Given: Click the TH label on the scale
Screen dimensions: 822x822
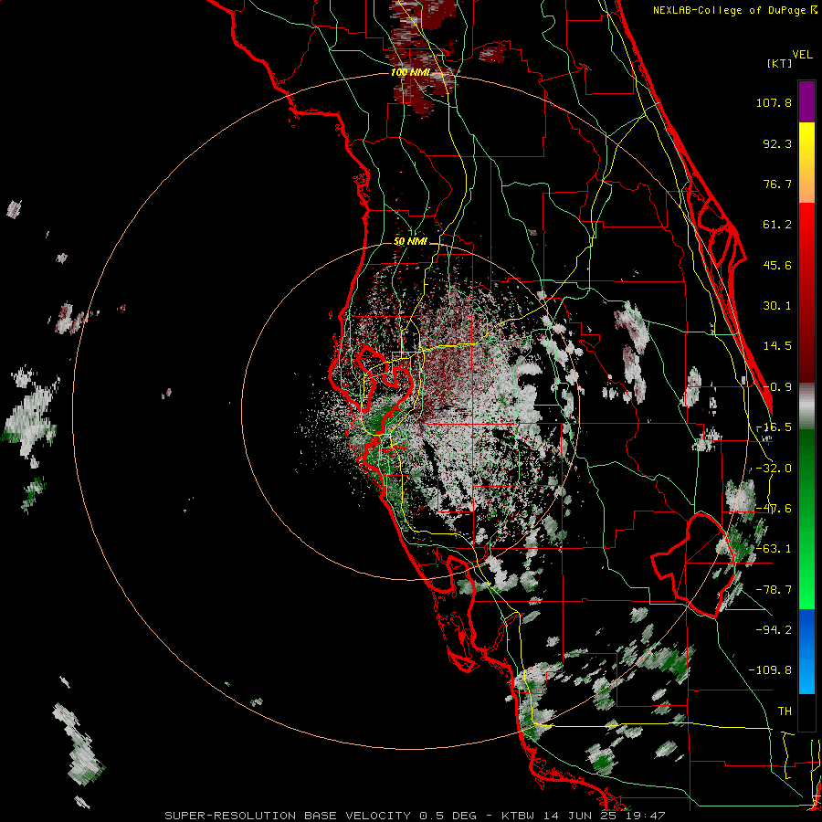Looking at the screenshot, I should (x=785, y=711).
